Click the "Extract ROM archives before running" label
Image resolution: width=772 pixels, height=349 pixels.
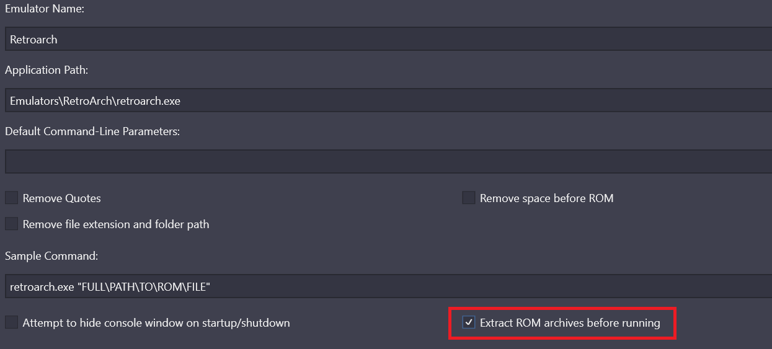[x=570, y=323]
